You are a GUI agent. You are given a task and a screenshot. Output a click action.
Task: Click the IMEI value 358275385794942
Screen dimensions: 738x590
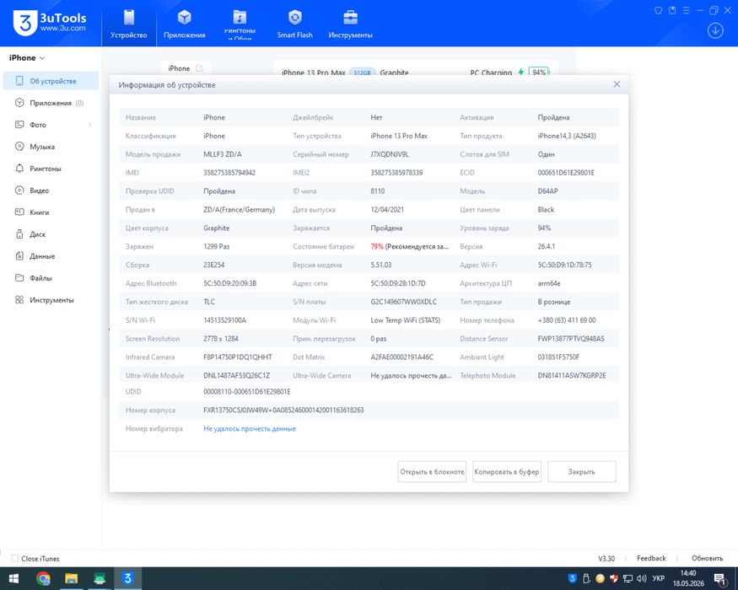(x=229, y=173)
